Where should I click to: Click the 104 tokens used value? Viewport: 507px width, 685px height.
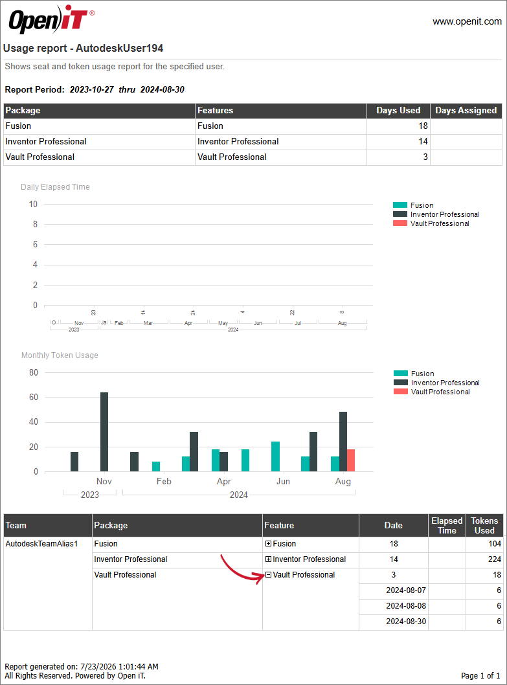click(494, 543)
